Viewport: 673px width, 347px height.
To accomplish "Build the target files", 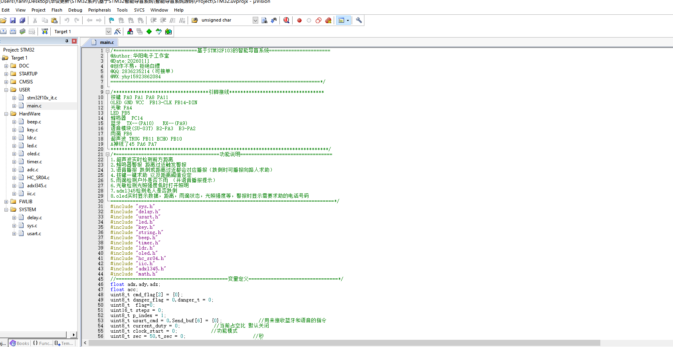I will point(13,32).
